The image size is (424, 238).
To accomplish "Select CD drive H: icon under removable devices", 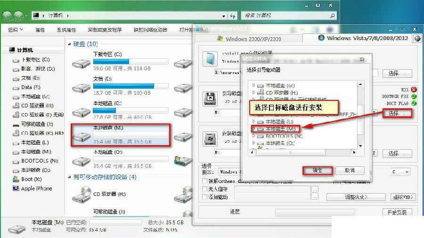I will click(82, 195).
